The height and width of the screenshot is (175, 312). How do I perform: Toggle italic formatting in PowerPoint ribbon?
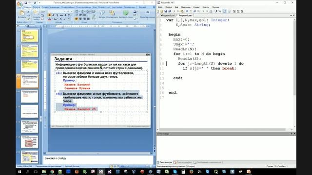[x=53, y=15]
